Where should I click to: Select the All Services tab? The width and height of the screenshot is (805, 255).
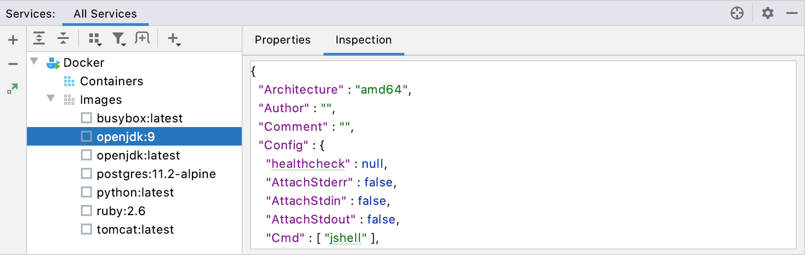(105, 14)
